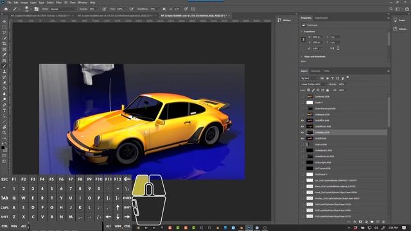Toggle link width and height
This screenshot has height=231, width=411.
click(x=304, y=40)
